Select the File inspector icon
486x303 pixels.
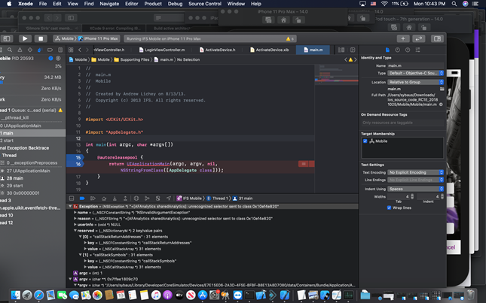coord(387,50)
